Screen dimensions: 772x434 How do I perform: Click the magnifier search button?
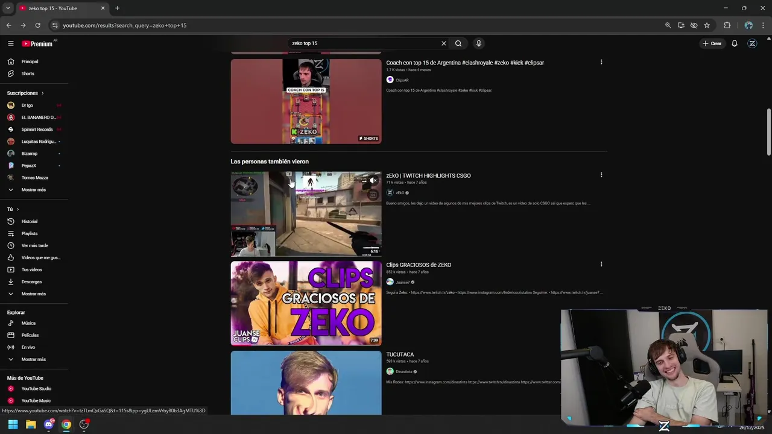click(x=458, y=43)
